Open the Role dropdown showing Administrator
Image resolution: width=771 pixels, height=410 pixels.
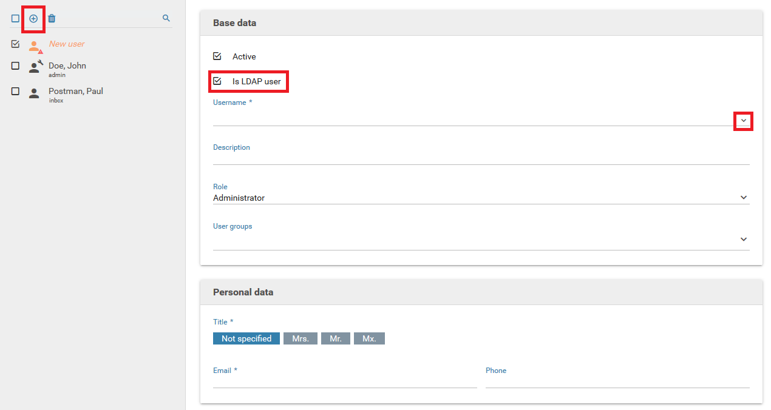744,198
